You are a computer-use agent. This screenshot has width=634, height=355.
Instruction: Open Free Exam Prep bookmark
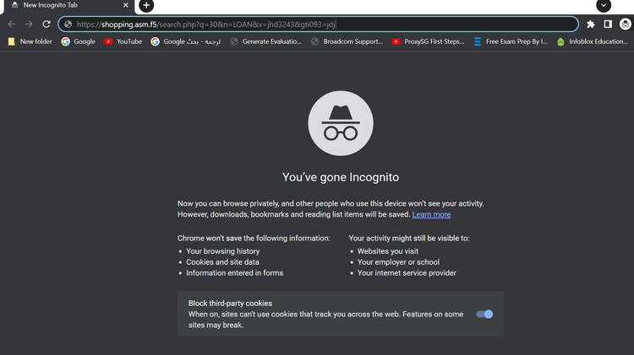point(511,41)
